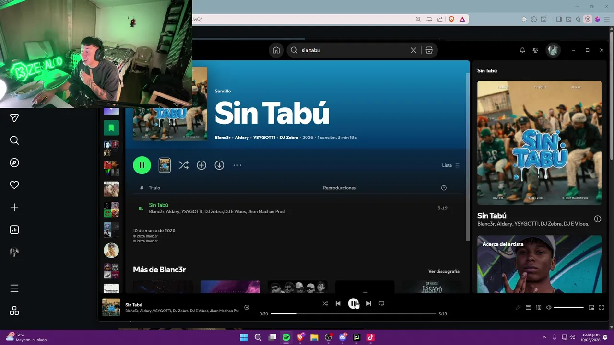This screenshot has width=614, height=345.
Task: Open the 'Acerca del artista' card
Action: coord(539,264)
